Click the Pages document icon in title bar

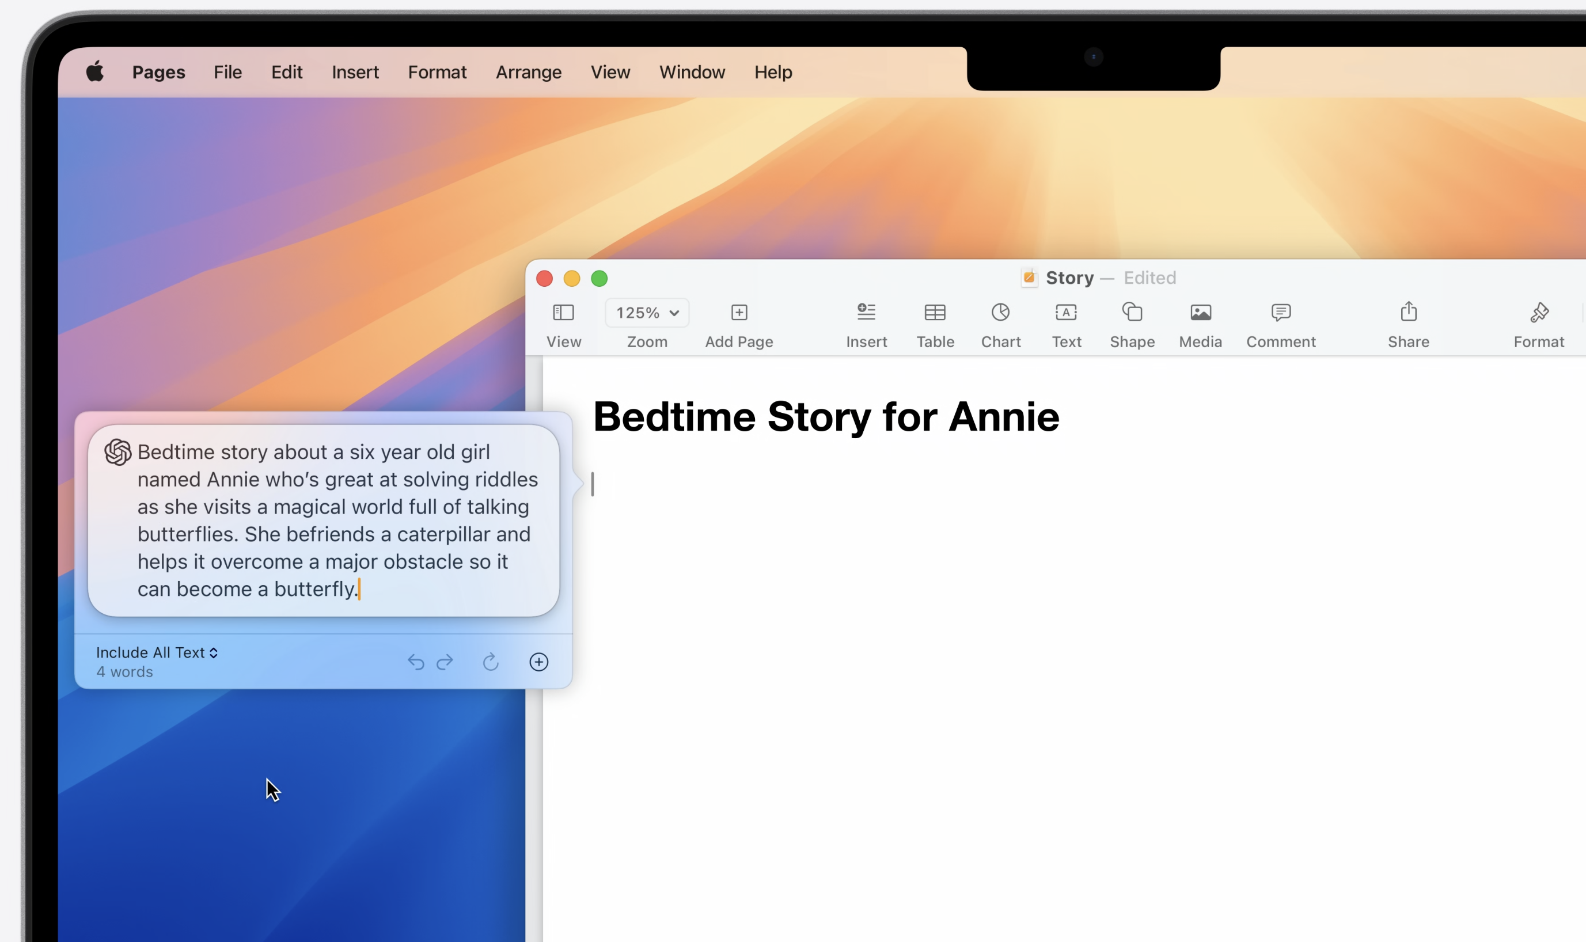tap(1029, 278)
